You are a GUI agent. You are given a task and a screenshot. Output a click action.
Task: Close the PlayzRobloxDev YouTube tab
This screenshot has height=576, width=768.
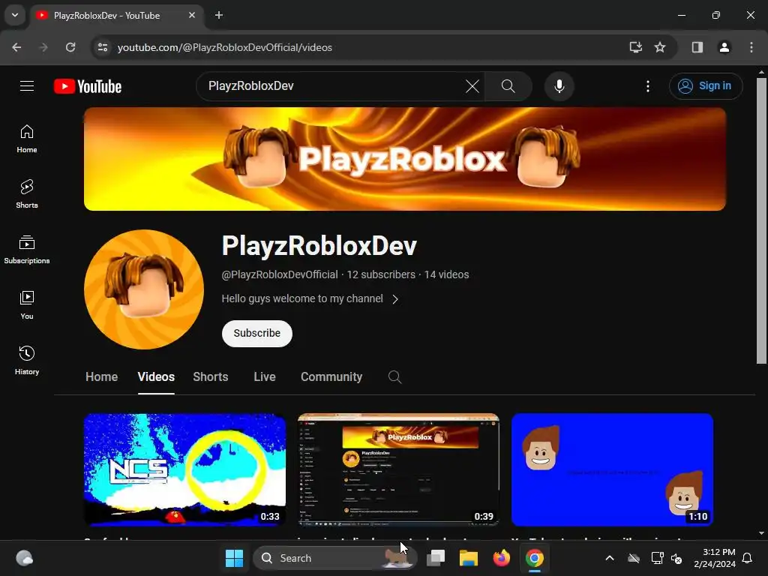(192, 15)
